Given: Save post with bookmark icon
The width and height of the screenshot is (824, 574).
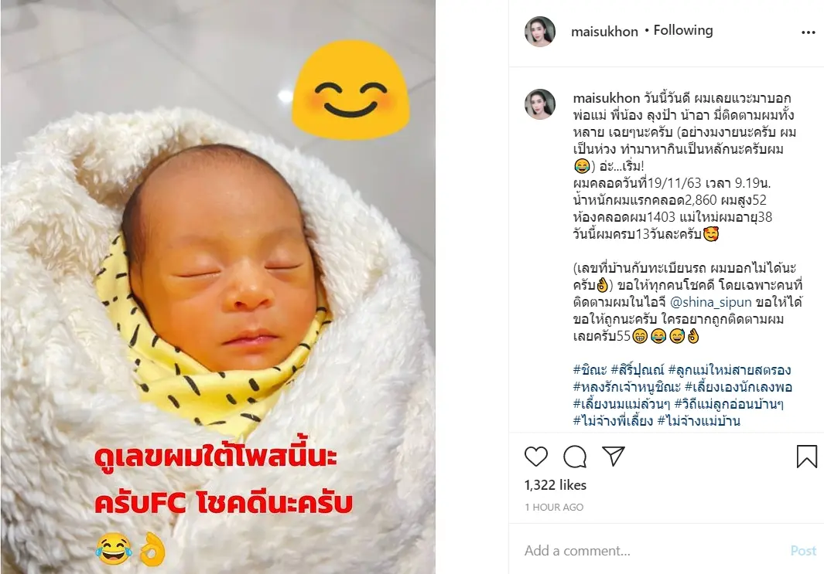Looking at the screenshot, I should point(807,456).
